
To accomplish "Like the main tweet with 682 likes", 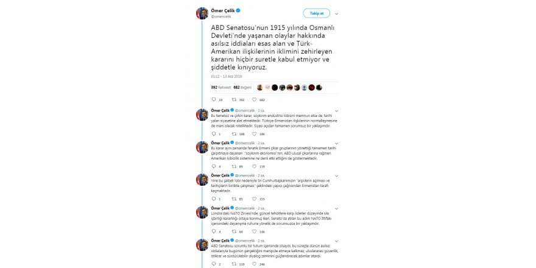I will tap(254, 99).
